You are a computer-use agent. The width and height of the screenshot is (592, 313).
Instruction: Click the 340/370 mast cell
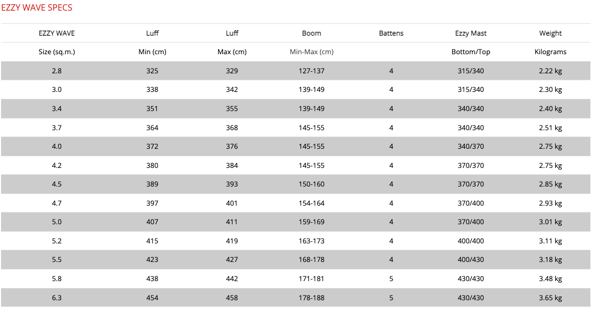[471, 147]
